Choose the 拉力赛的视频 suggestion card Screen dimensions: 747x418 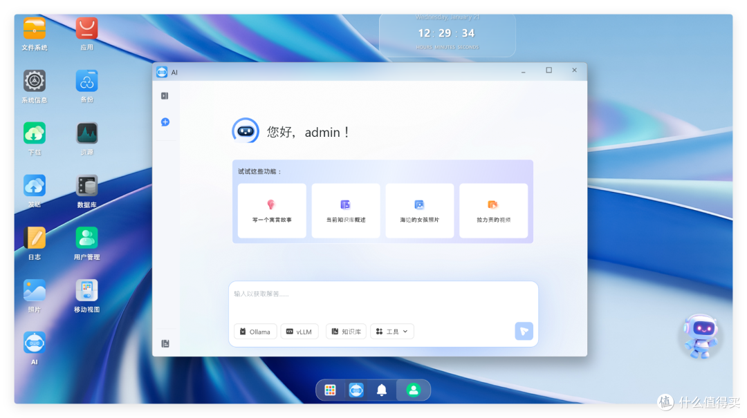494,211
